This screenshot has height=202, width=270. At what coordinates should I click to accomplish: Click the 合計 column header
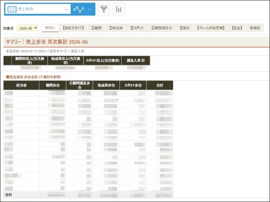click(x=160, y=85)
